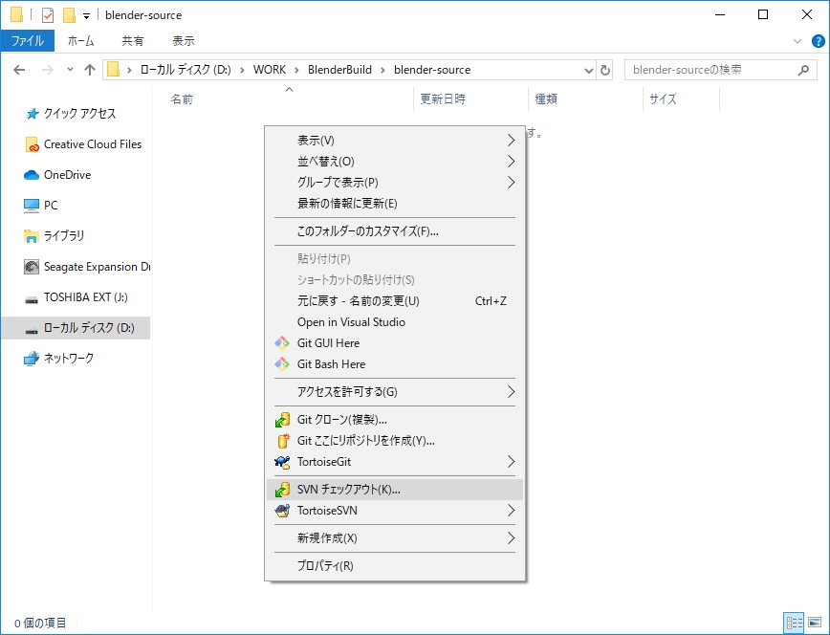Open the TortoiseGit submenu arrow
Screen dimensions: 830x635
(x=511, y=462)
